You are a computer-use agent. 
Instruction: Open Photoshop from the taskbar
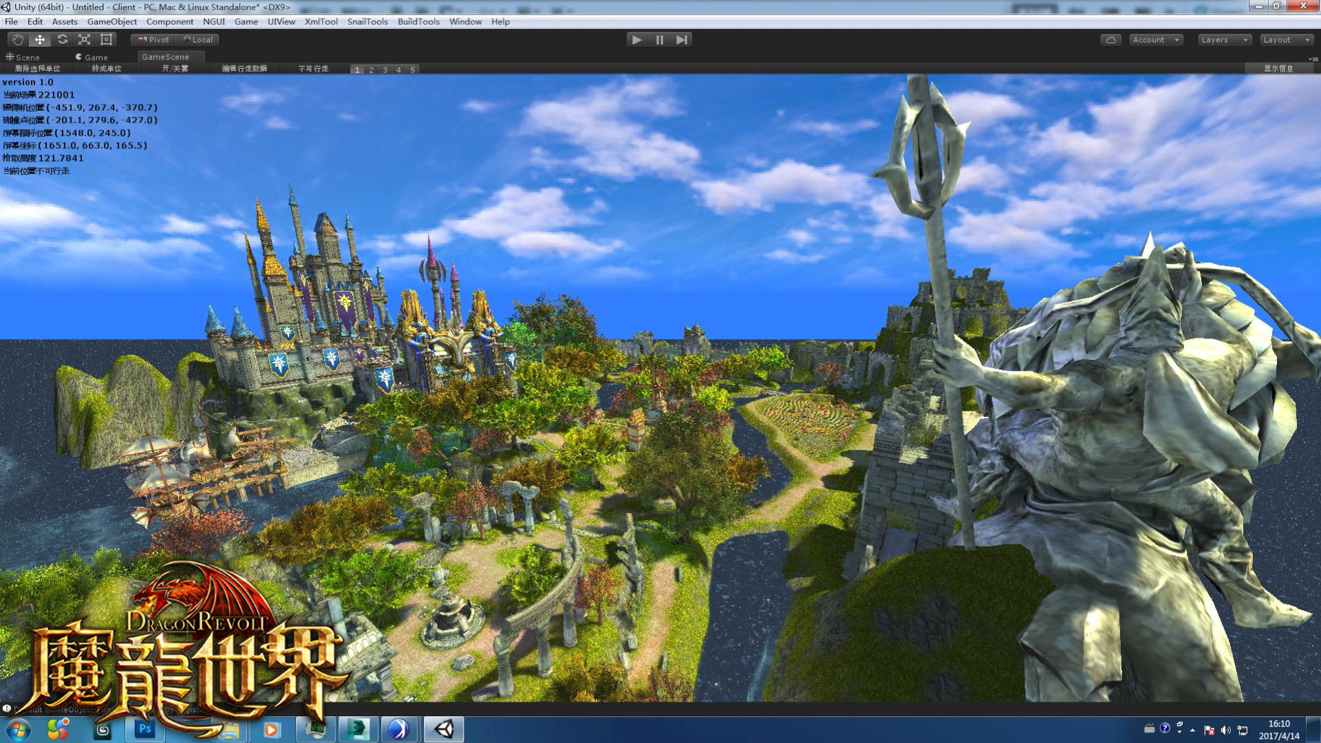[144, 729]
